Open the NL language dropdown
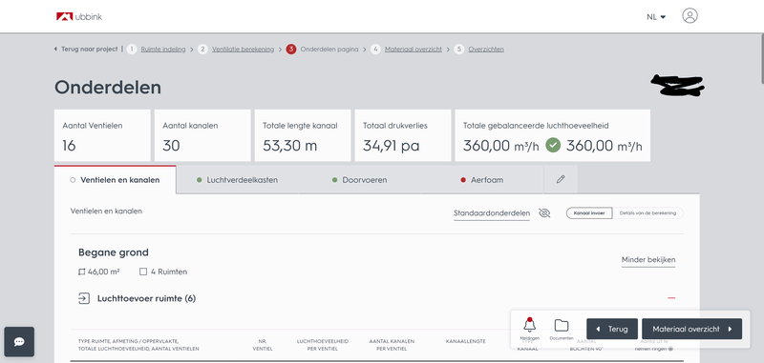Viewport: 764px width, 363px height. (x=656, y=17)
